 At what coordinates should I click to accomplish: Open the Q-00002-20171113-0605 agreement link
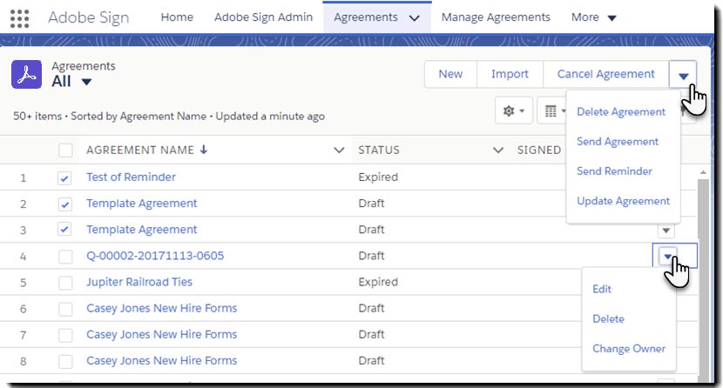(155, 256)
